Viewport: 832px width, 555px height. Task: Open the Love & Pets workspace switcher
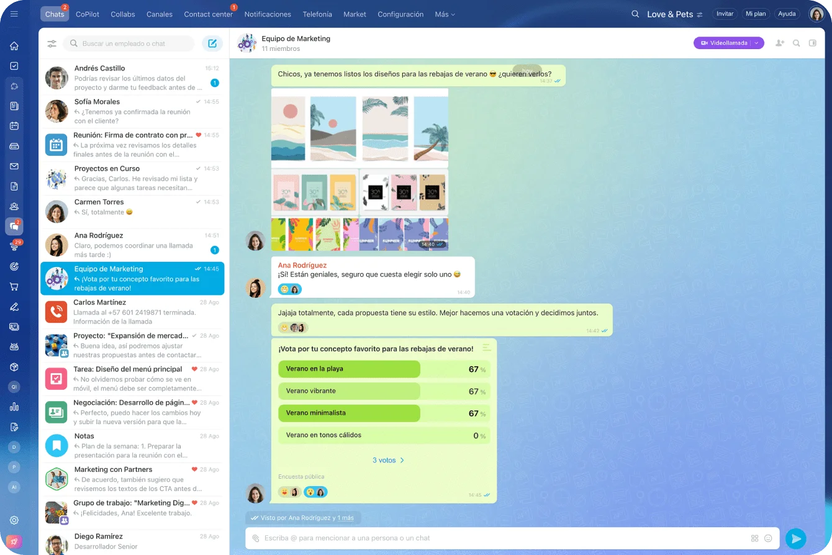[x=675, y=14]
